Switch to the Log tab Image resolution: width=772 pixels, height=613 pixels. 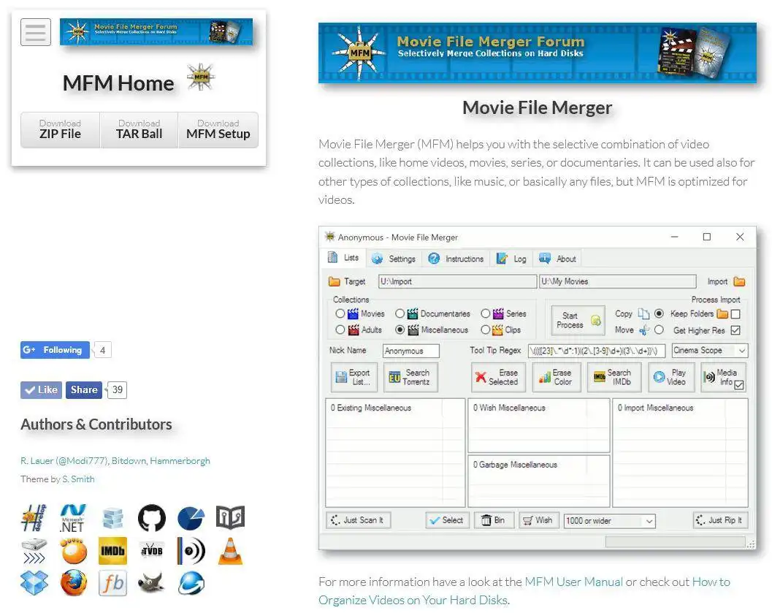511,259
